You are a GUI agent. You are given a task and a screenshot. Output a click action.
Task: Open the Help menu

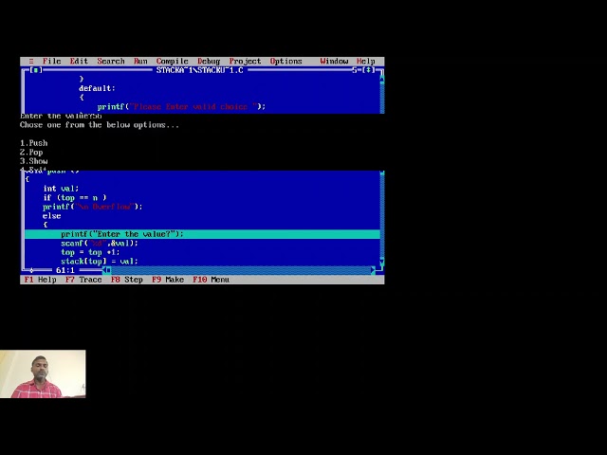(x=366, y=61)
